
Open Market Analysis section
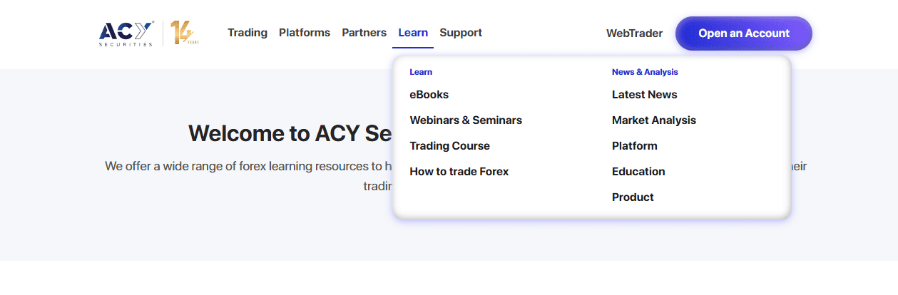tap(653, 120)
